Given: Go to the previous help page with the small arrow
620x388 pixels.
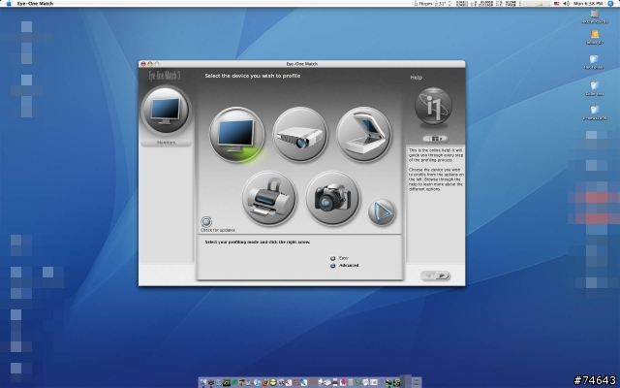Looking at the screenshot, I should pos(428,139).
